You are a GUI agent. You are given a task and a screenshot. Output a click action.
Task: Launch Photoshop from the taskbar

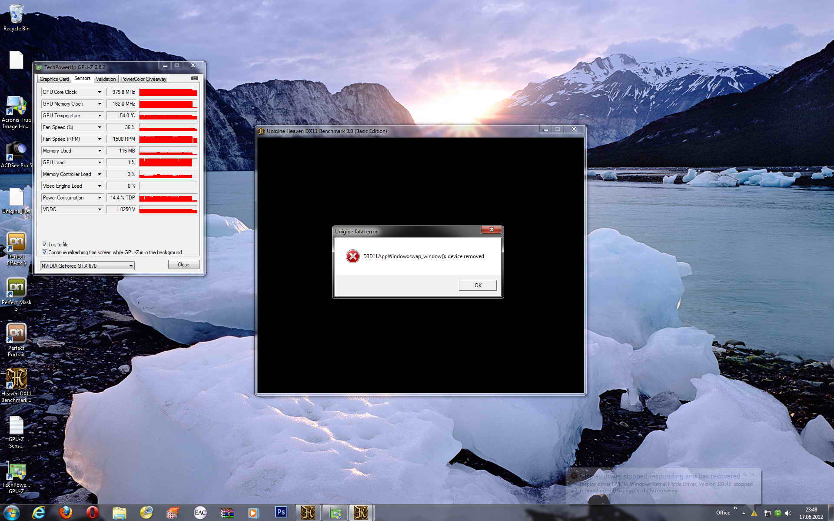coord(281,512)
